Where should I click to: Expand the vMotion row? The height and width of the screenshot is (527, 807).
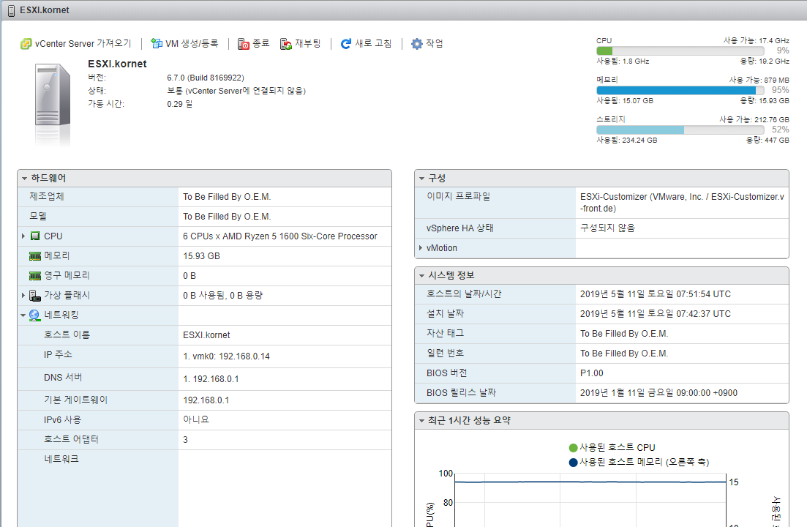coord(421,248)
